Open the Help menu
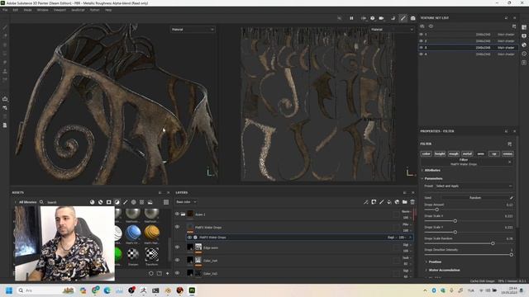529x297 pixels. 108,10
